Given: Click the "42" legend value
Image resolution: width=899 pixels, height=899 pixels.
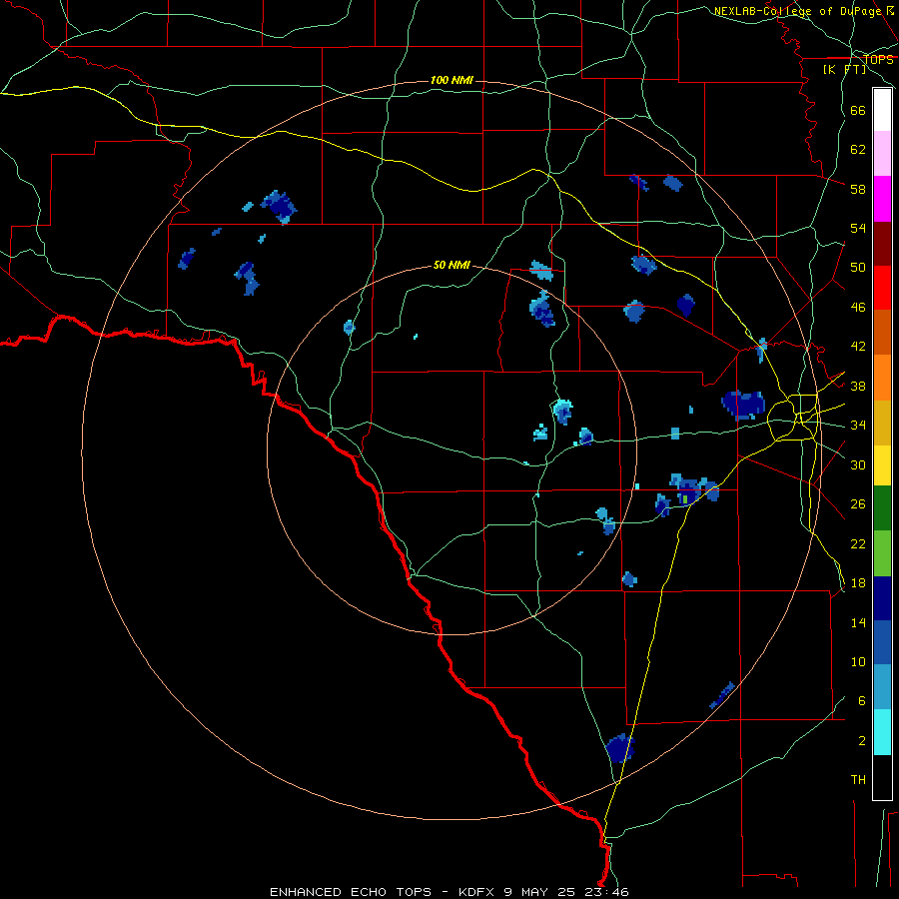Looking at the screenshot, I should click(x=858, y=347).
